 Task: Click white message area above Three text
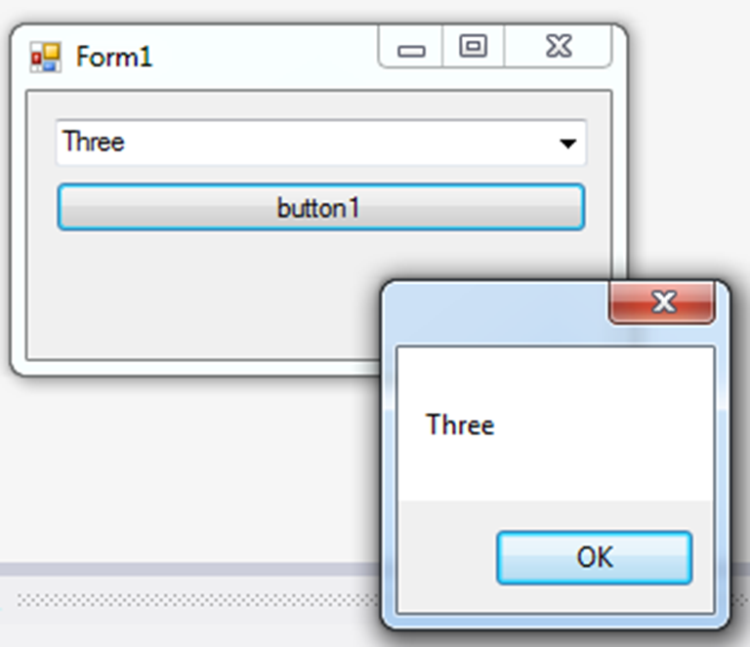point(555,378)
